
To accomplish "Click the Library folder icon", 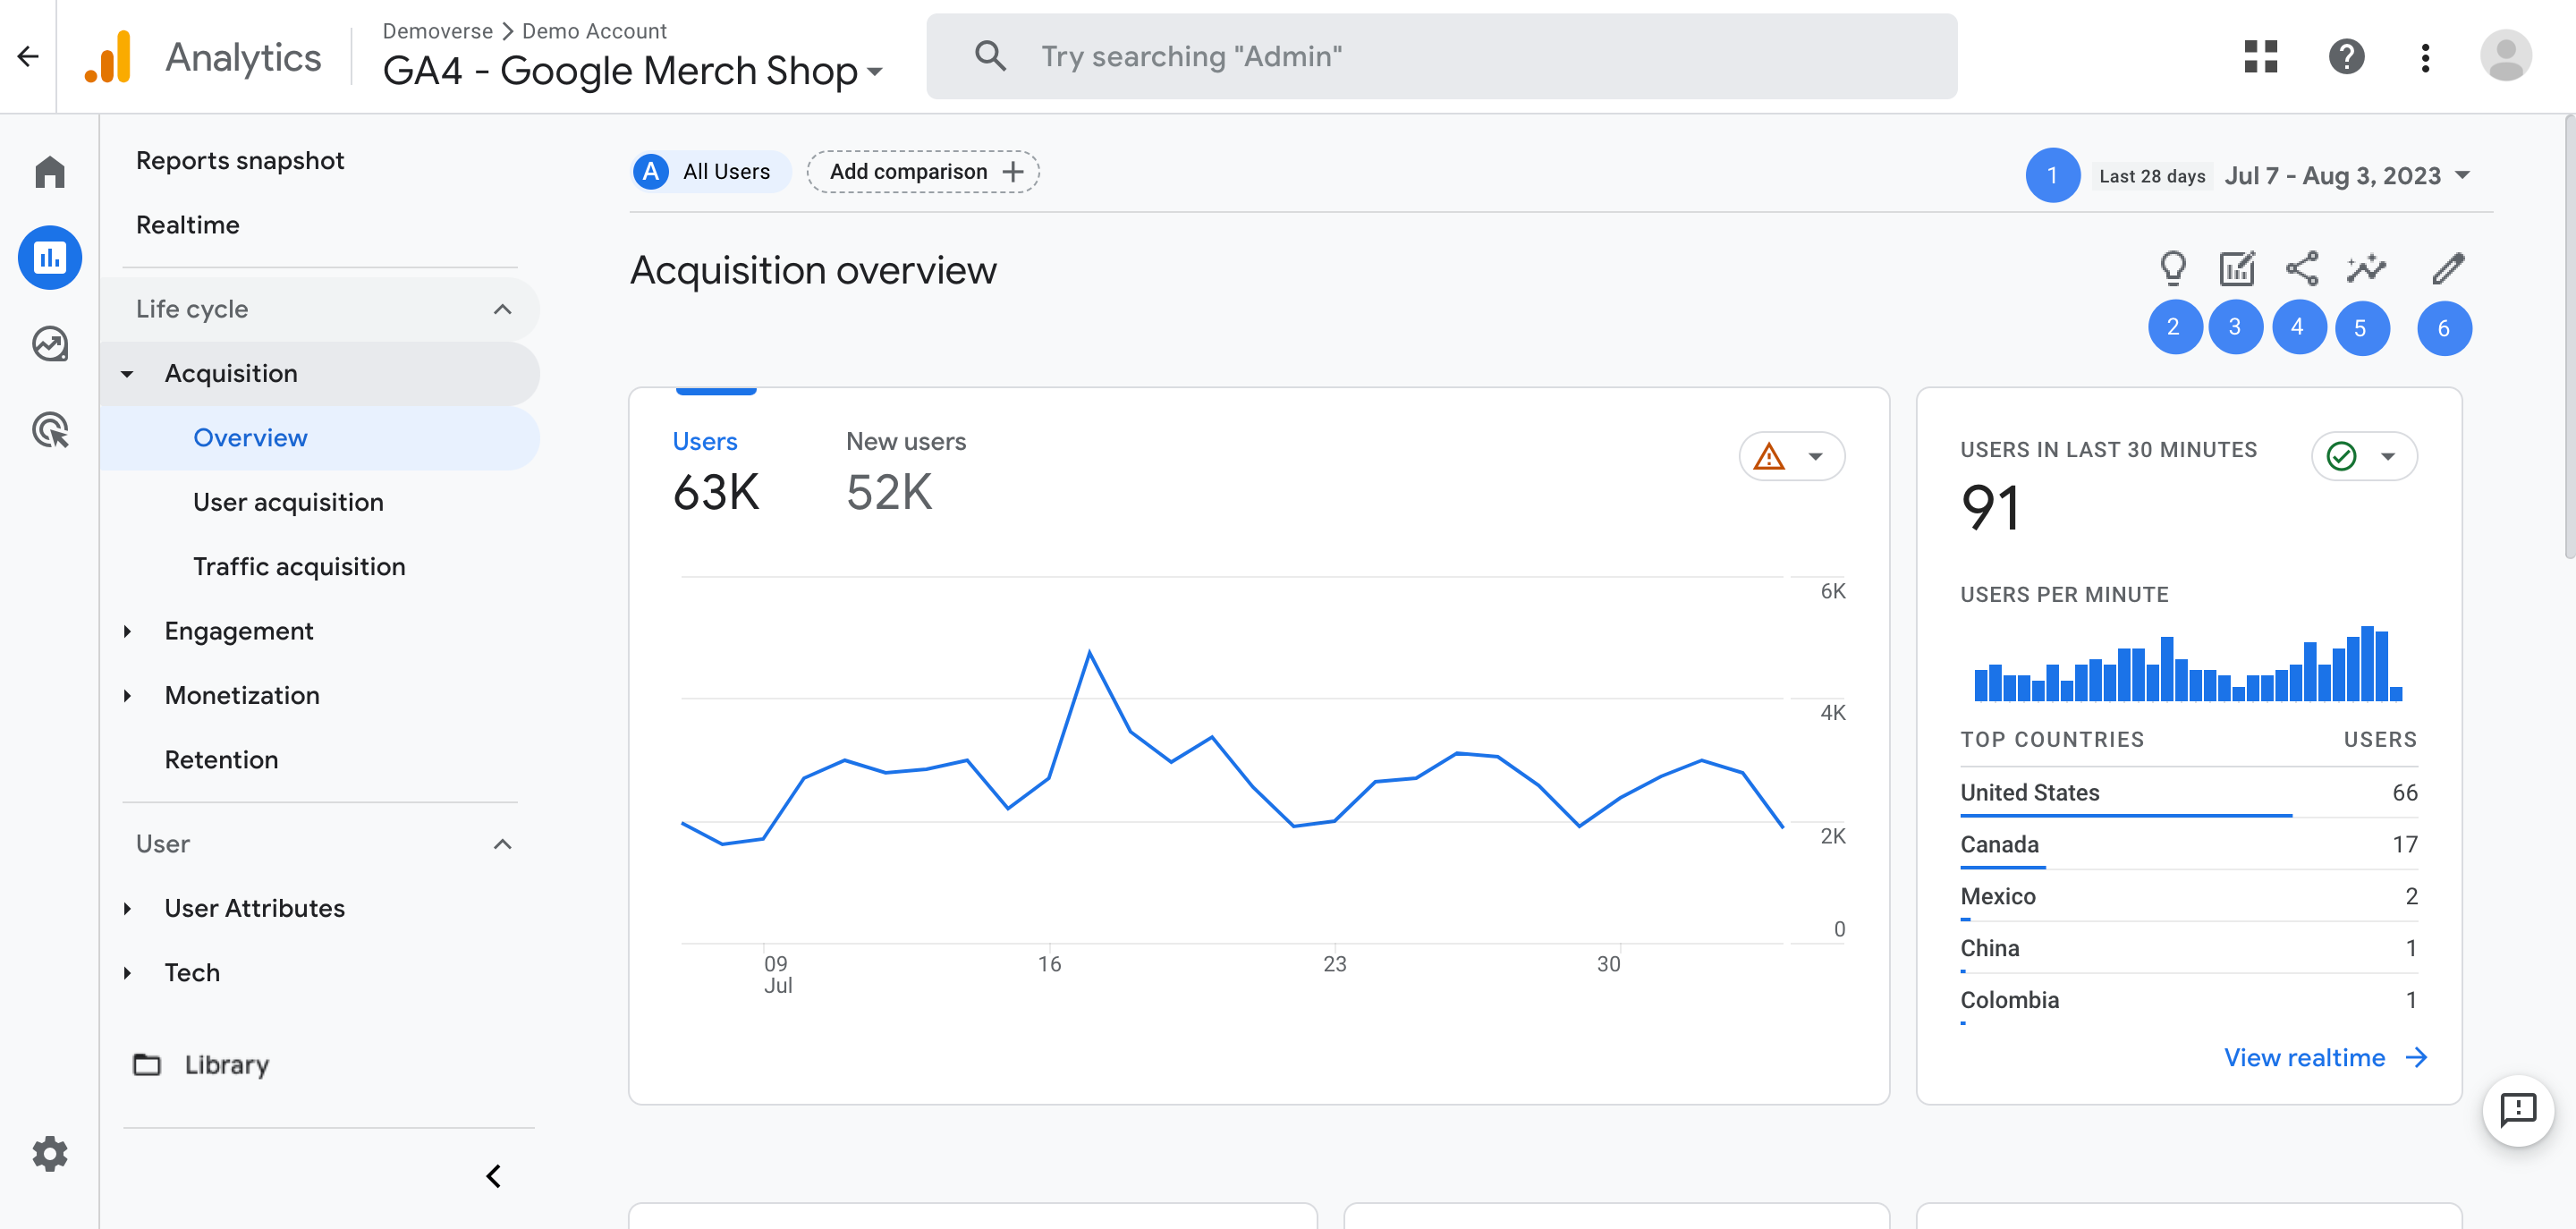I will (x=147, y=1064).
